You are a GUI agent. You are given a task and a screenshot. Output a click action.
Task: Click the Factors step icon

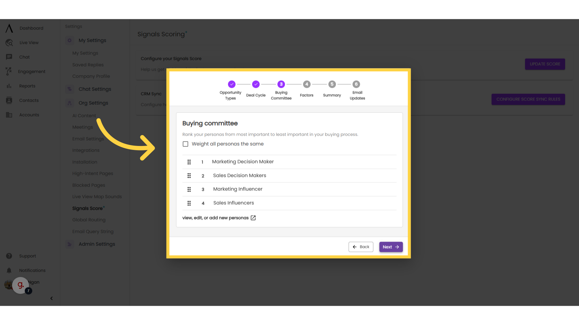pyautogui.click(x=307, y=84)
